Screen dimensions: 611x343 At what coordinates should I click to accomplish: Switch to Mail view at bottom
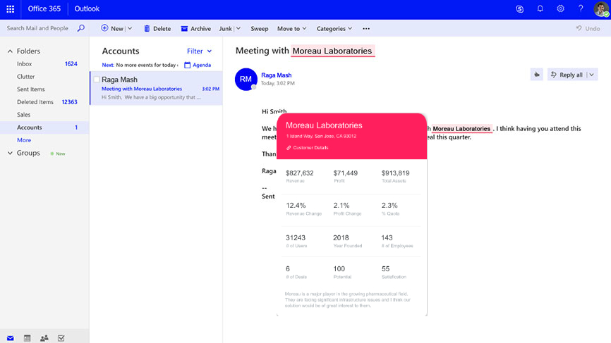tap(11, 338)
